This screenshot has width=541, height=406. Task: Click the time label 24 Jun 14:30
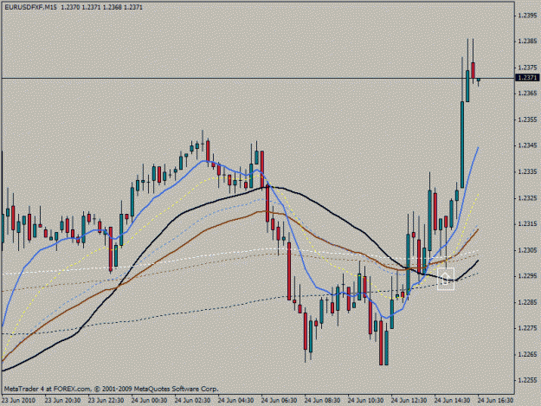(452, 401)
